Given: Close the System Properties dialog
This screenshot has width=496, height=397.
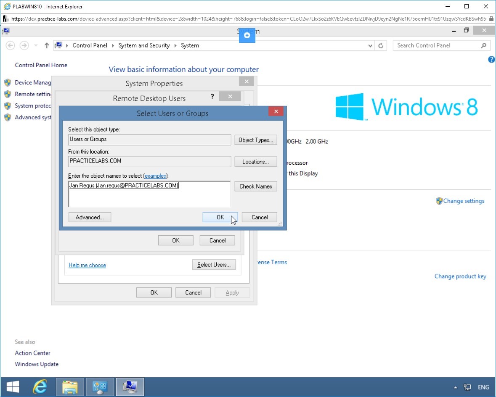Looking at the screenshot, I should (247, 82).
